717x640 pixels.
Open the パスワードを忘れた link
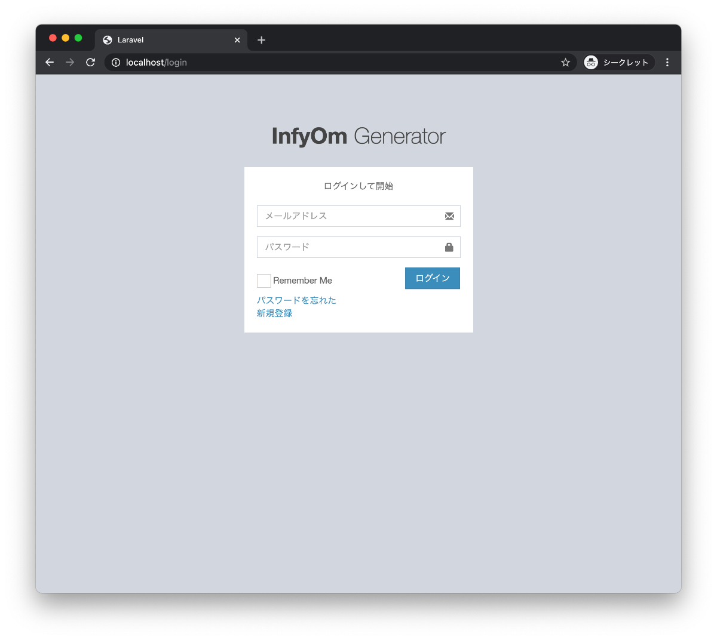(x=296, y=300)
